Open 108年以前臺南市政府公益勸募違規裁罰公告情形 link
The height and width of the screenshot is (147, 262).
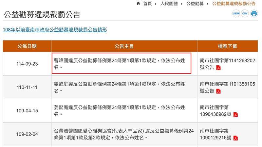tap(55, 30)
